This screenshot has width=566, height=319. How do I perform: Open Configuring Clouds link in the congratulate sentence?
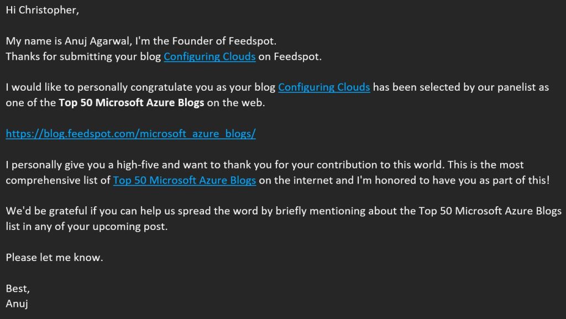[x=324, y=87]
